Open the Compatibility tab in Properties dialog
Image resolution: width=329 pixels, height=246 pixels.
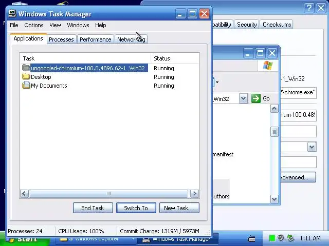[222, 25]
